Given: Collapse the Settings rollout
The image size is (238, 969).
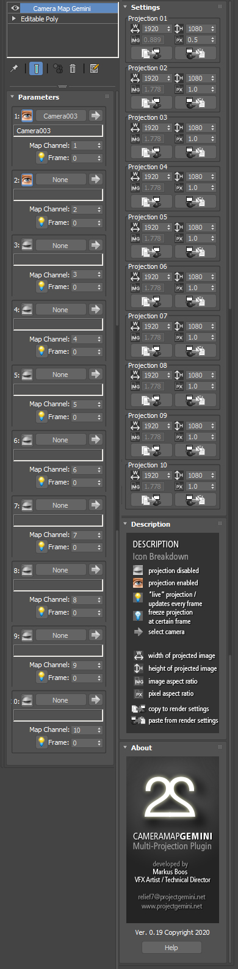Looking at the screenshot, I should tap(125, 7).
